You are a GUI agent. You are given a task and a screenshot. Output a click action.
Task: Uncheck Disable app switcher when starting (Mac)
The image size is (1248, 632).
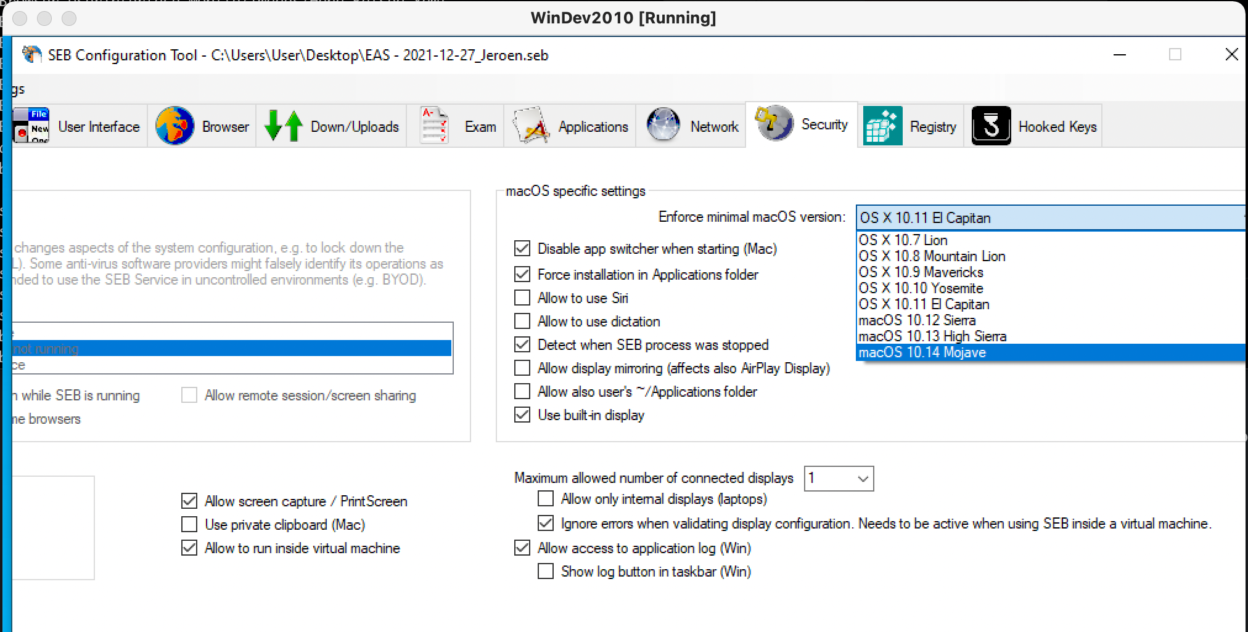[522, 249]
